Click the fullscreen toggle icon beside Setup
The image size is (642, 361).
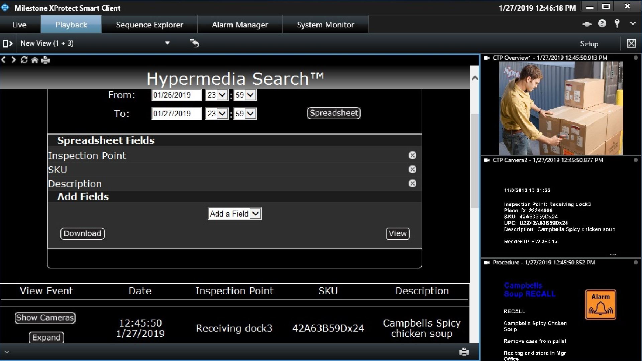tap(631, 43)
